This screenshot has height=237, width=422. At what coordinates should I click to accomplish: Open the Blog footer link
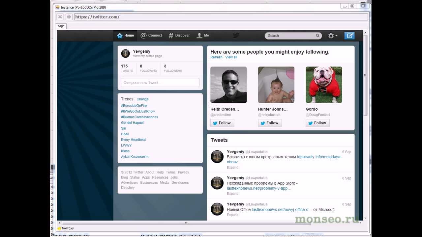[124, 177]
